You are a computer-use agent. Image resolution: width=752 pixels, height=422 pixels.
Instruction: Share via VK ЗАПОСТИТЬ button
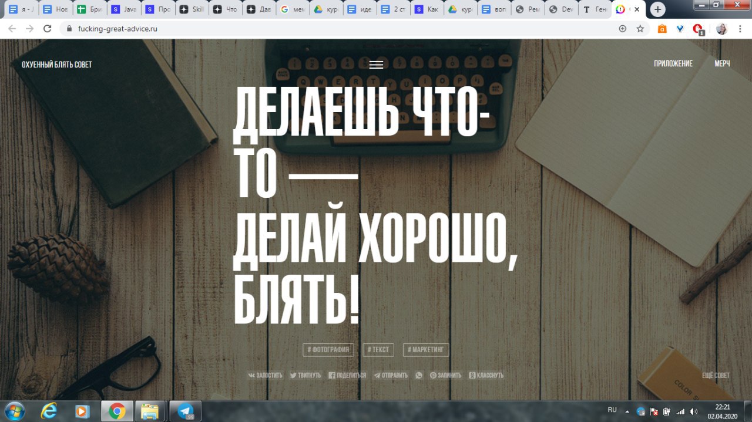coord(265,375)
